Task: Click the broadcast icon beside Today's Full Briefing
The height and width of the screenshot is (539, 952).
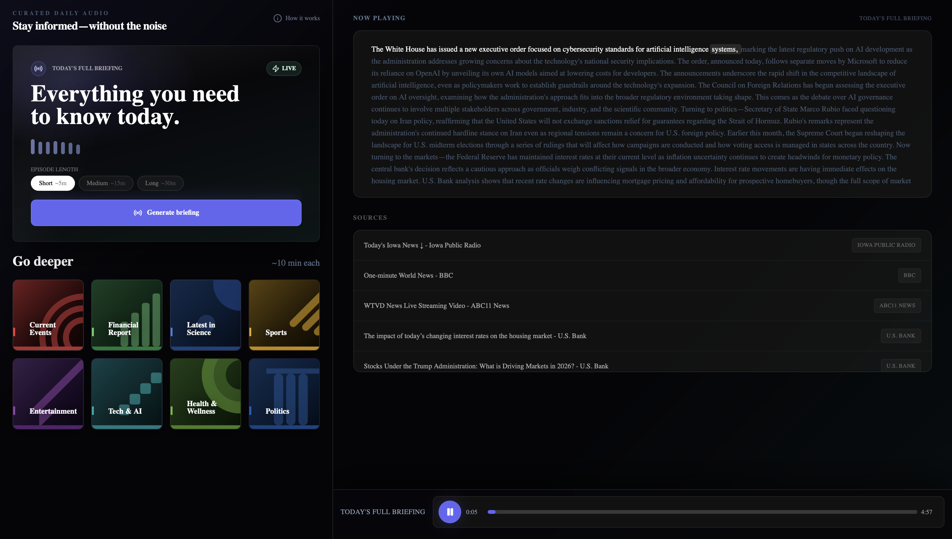Action: pyautogui.click(x=38, y=69)
